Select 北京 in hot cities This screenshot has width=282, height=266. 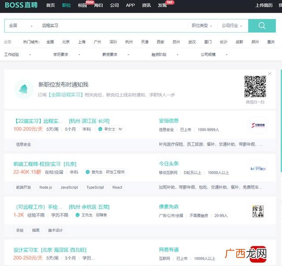pyautogui.click(x=66, y=42)
